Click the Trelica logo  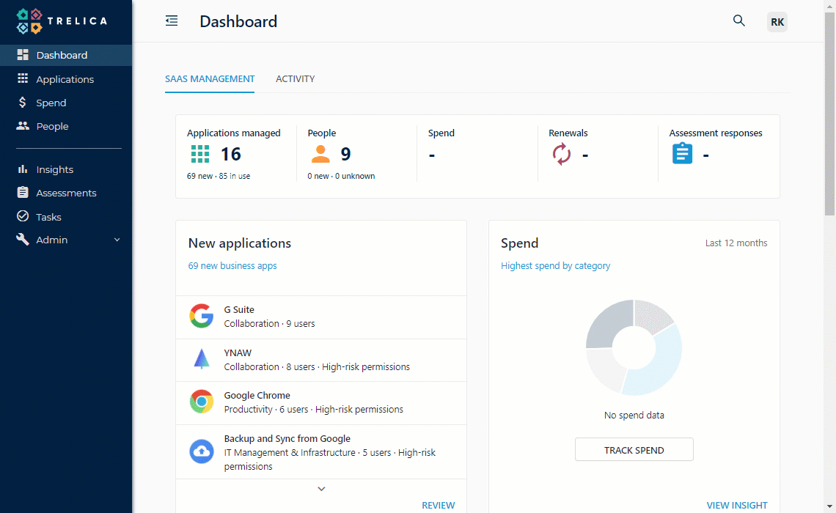pyautogui.click(x=62, y=21)
